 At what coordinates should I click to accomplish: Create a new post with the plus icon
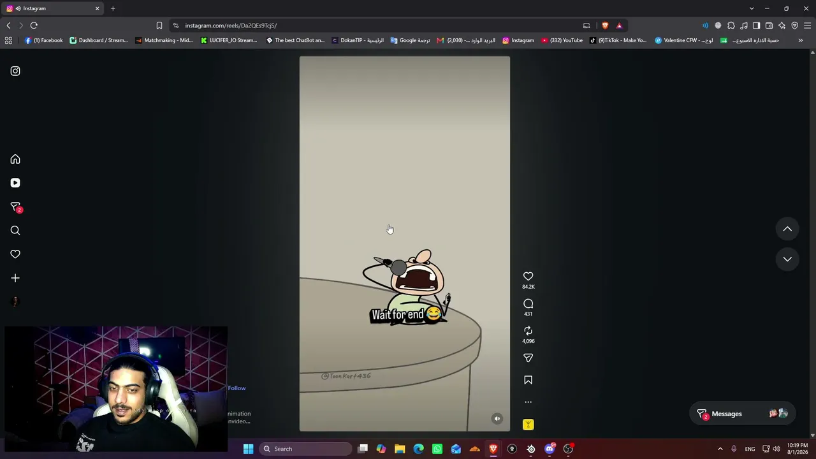pyautogui.click(x=15, y=278)
